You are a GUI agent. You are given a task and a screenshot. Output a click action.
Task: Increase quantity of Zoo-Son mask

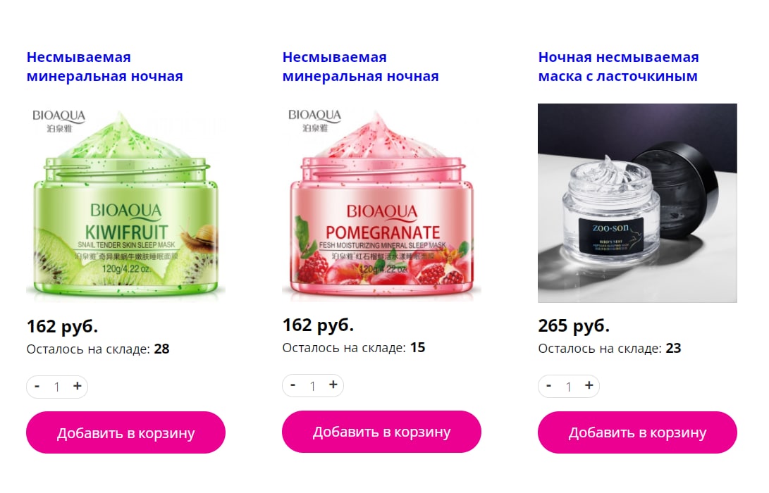tap(589, 386)
